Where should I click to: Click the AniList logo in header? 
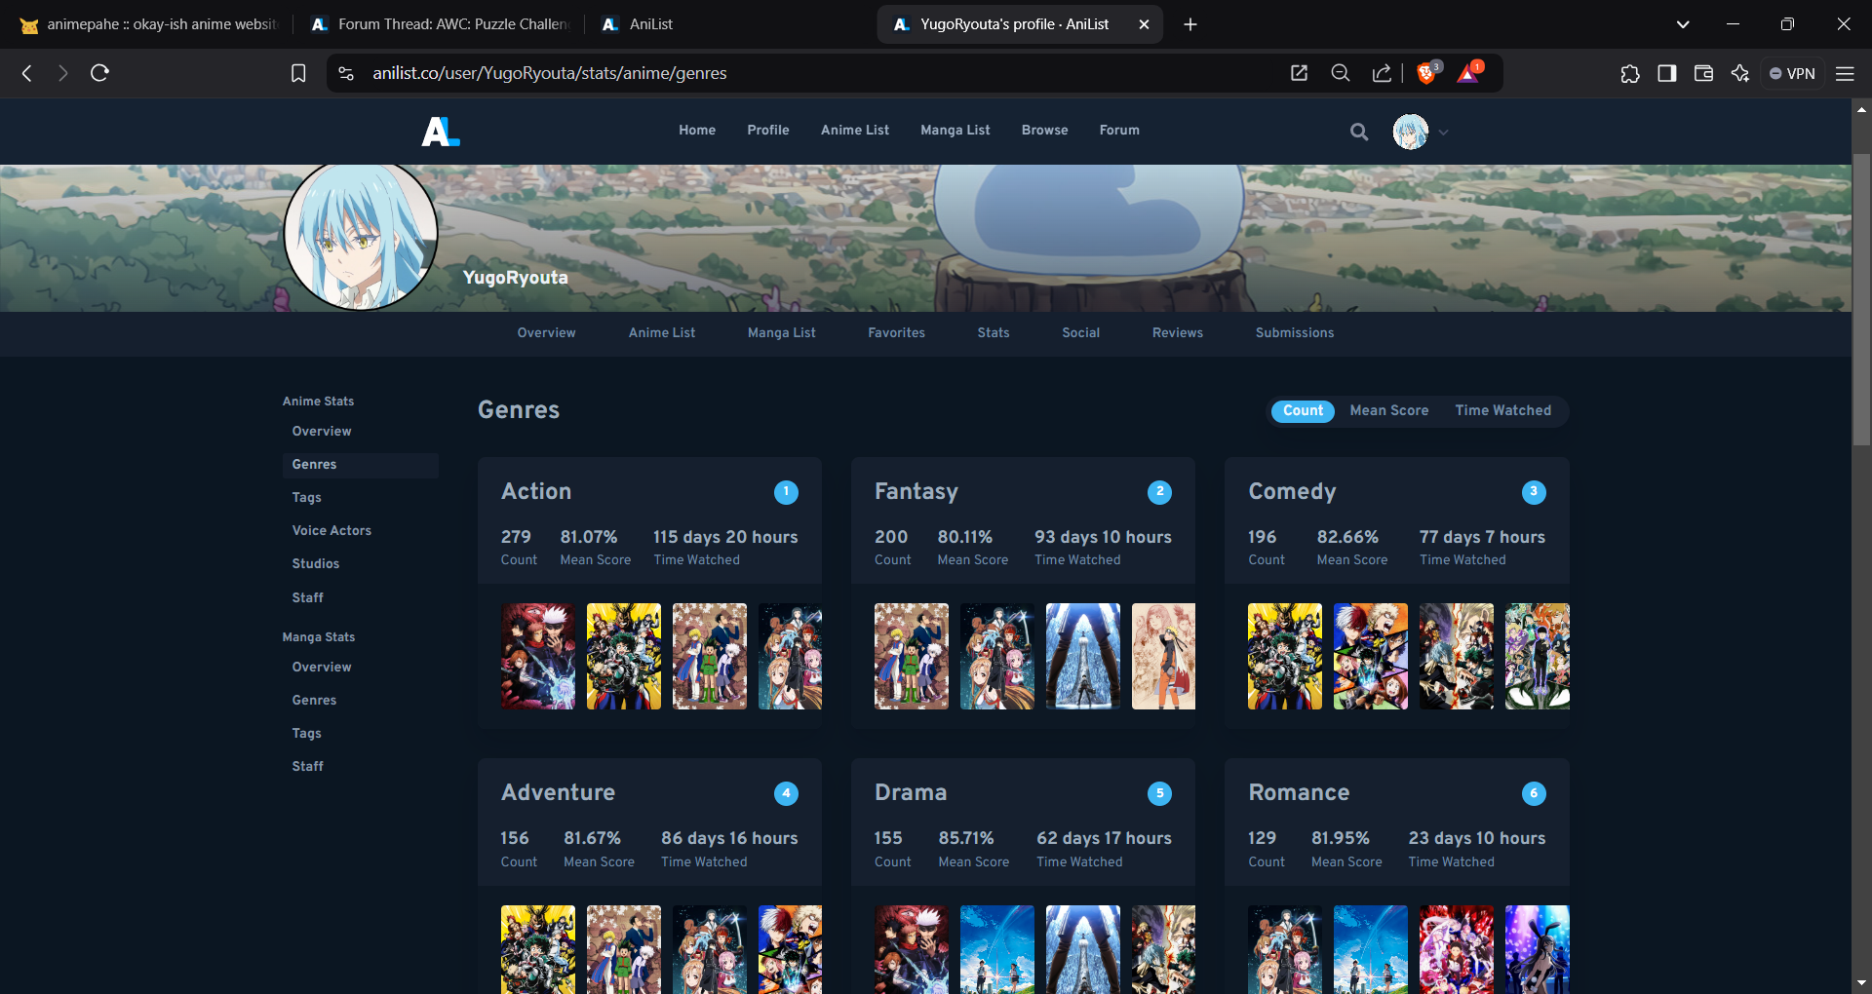[x=440, y=131]
